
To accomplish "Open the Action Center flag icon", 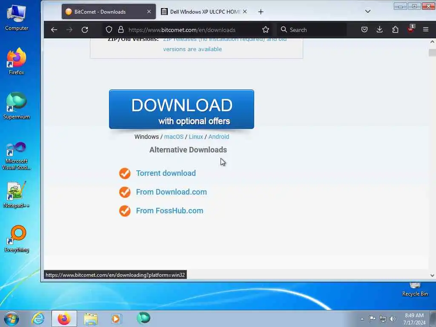I will coord(372,318).
